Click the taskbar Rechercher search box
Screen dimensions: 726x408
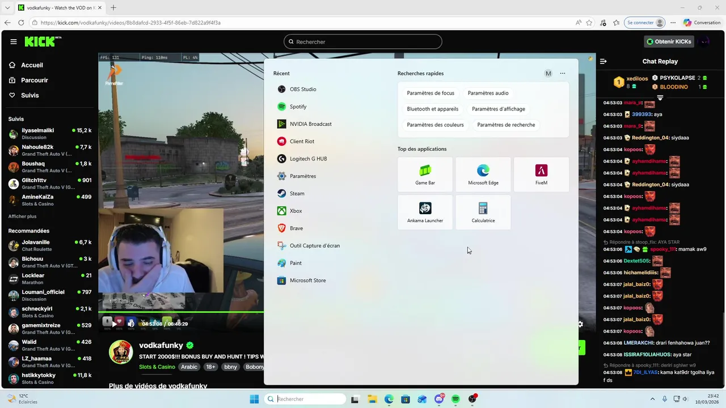306,399
